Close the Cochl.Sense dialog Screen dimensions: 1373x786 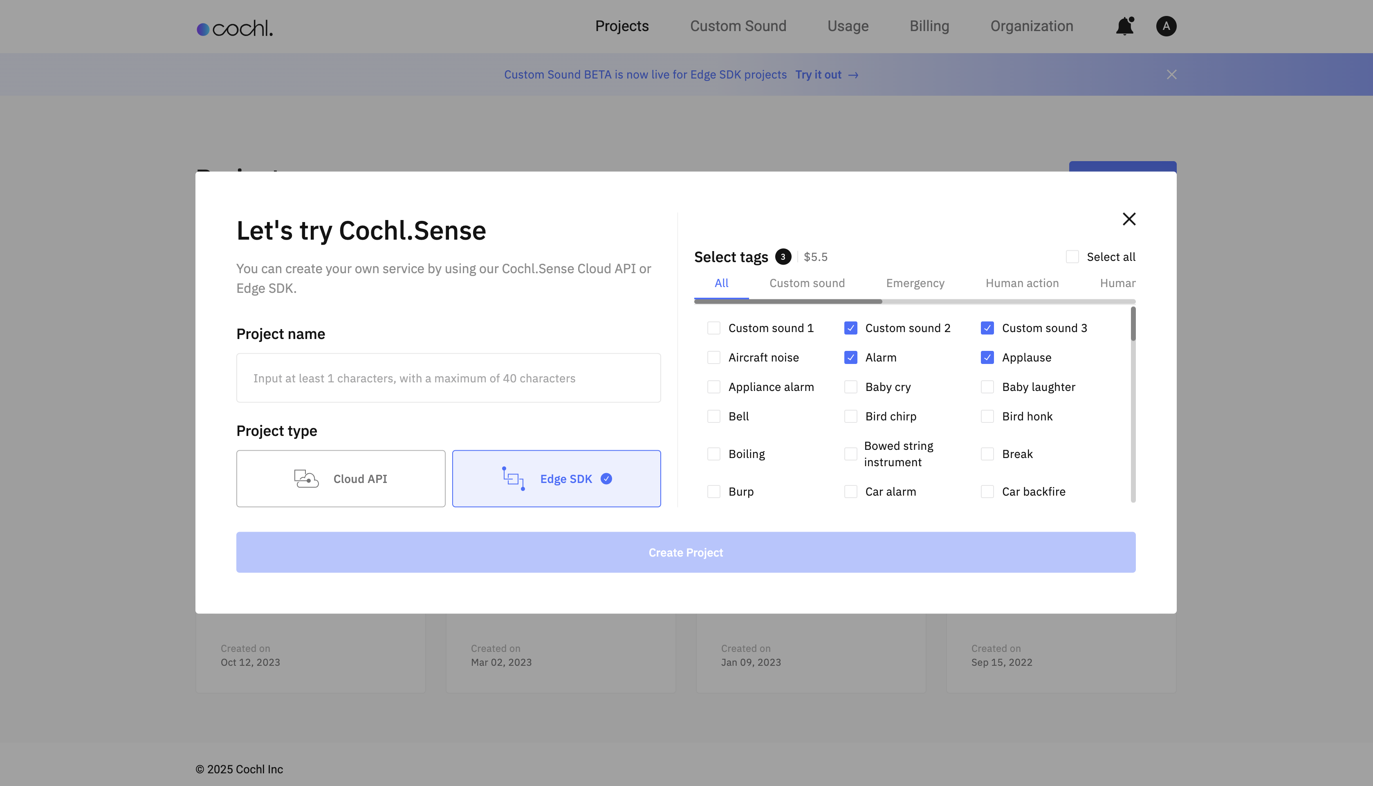[1129, 219]
